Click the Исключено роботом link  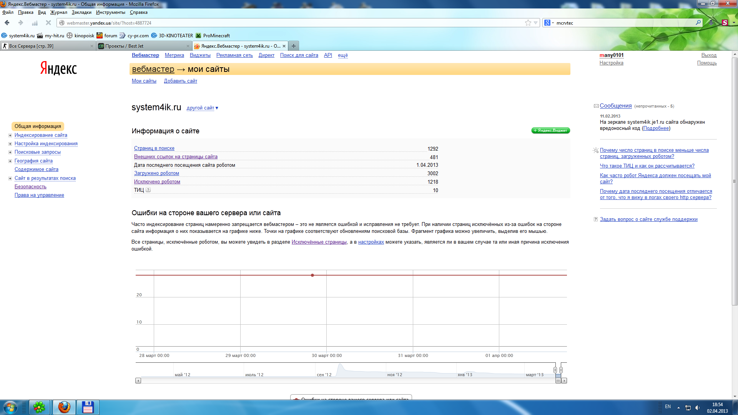pyautogui.click(x=157, y=182)
